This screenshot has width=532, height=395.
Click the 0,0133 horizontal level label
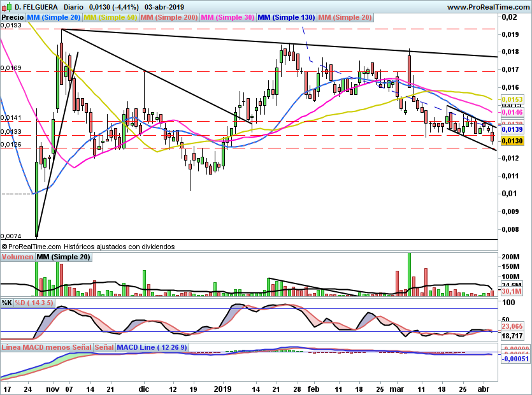11,132
